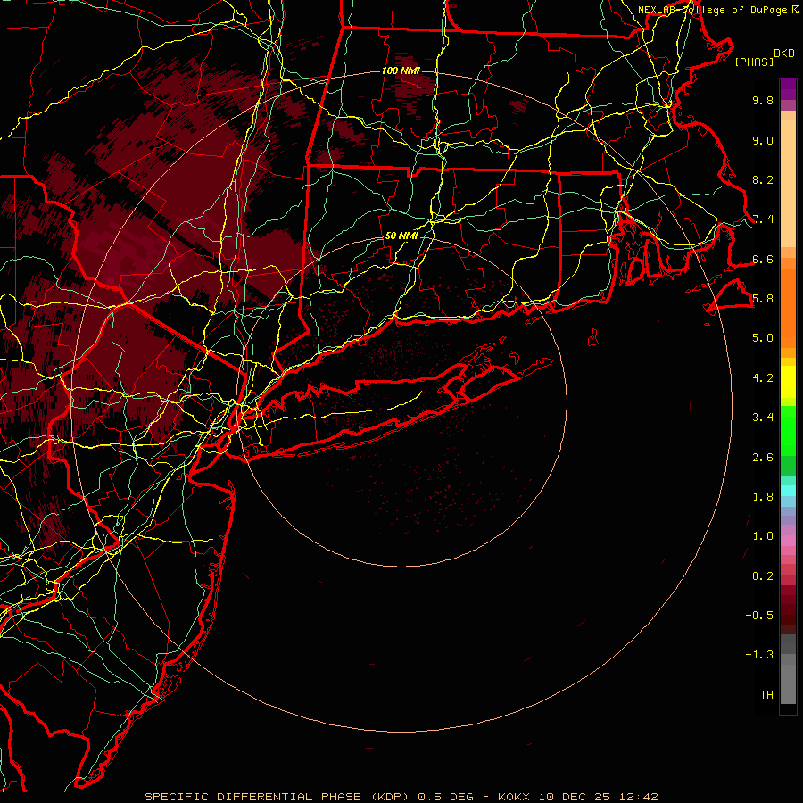Click the 100 NMI range ring label
This screenshot has height=803, width=803.
(401, 70)
